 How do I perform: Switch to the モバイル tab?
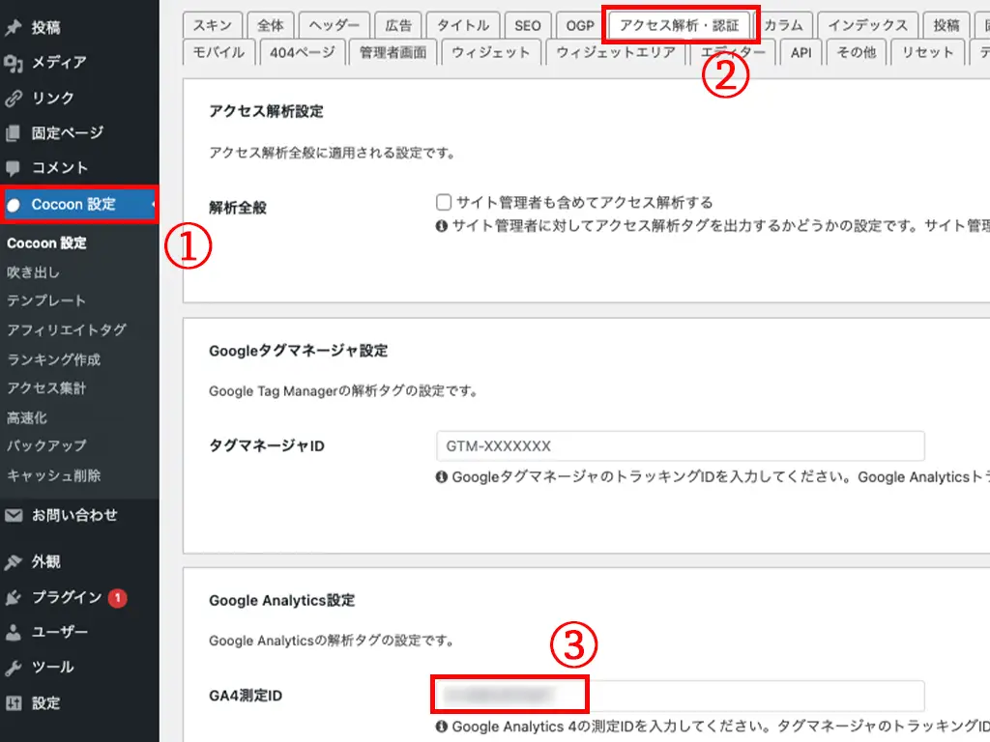click(x=218, y=52)
